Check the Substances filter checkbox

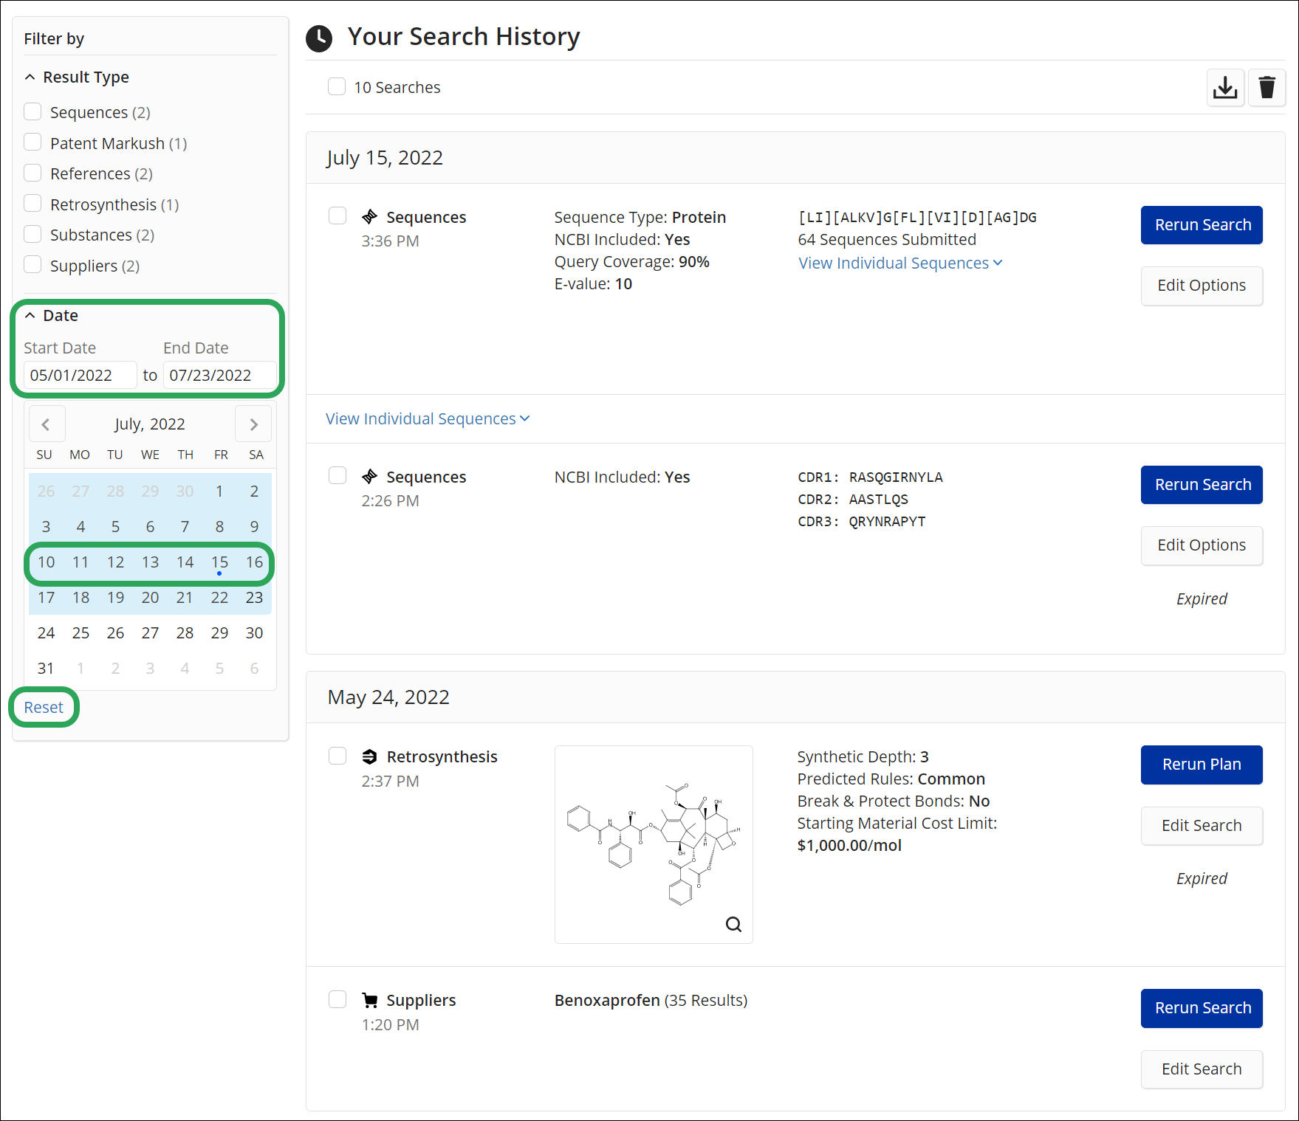(x=32, y=234)
